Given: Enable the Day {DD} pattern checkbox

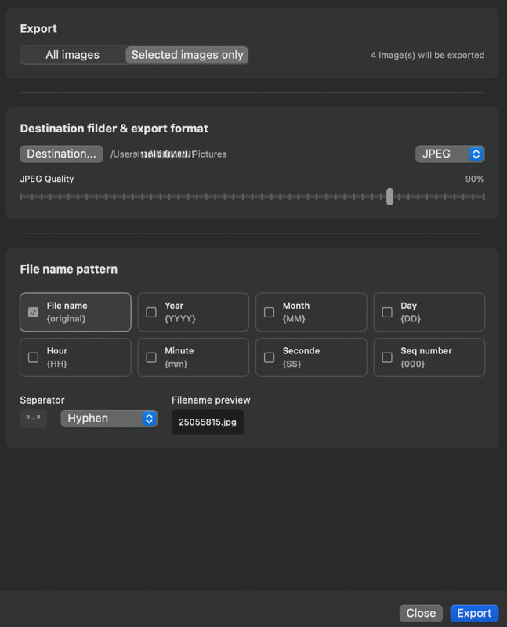Looking at the screenshot, I should coord(386,312).
